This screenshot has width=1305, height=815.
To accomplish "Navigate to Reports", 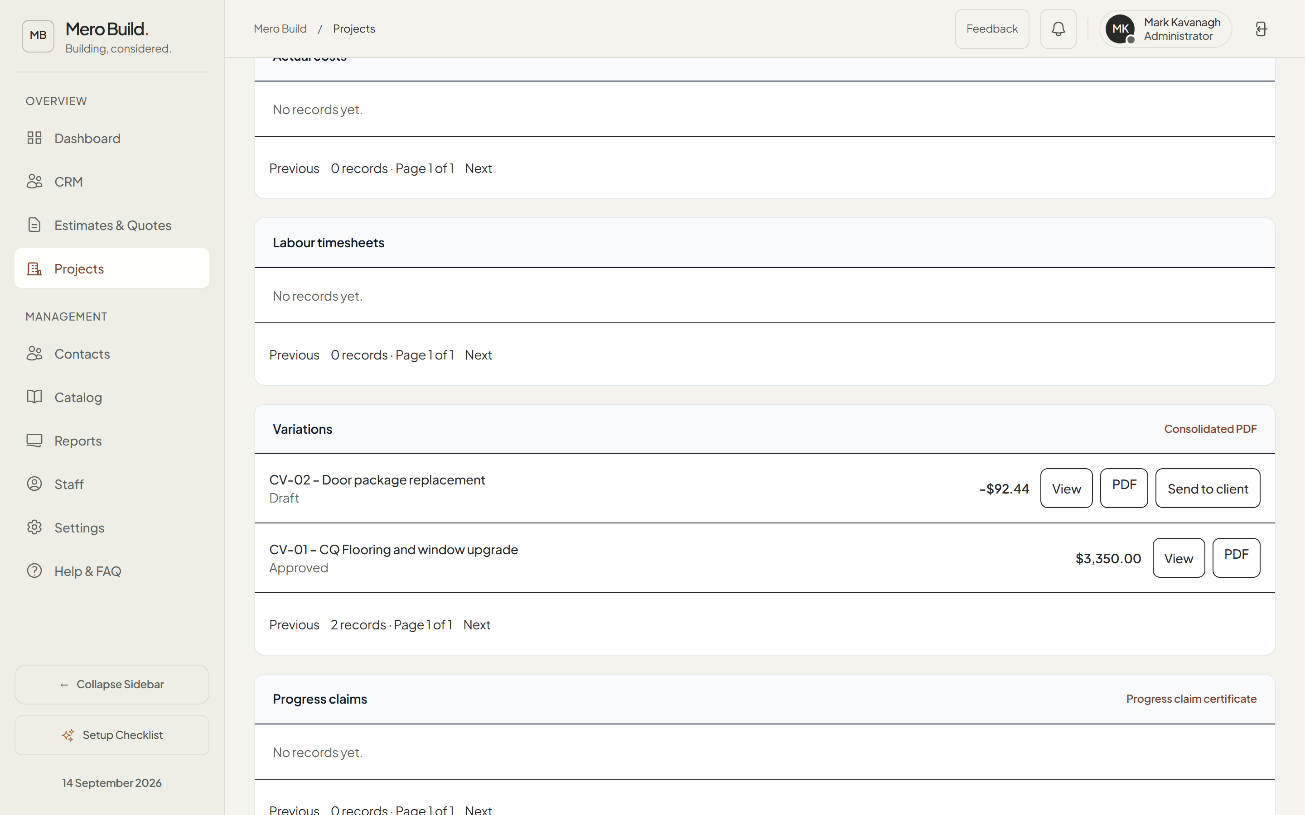I will [111, 441].
